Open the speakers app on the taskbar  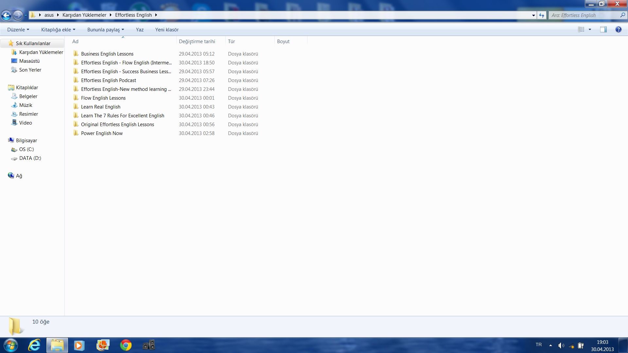click(149, 345)
